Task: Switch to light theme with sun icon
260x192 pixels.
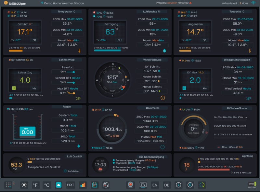Action: point(24,185)
